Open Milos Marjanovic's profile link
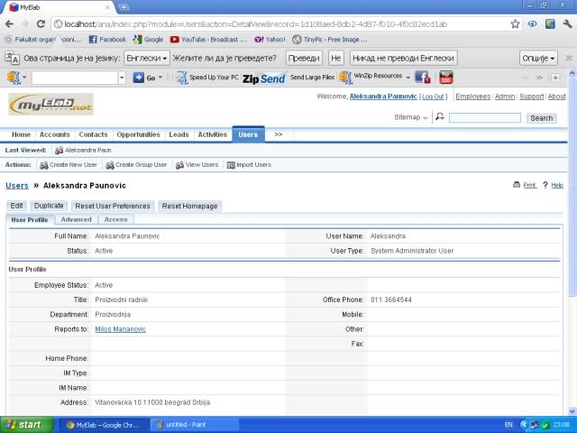Viewport: 577px width, 433px height. (x=120, y=329)
